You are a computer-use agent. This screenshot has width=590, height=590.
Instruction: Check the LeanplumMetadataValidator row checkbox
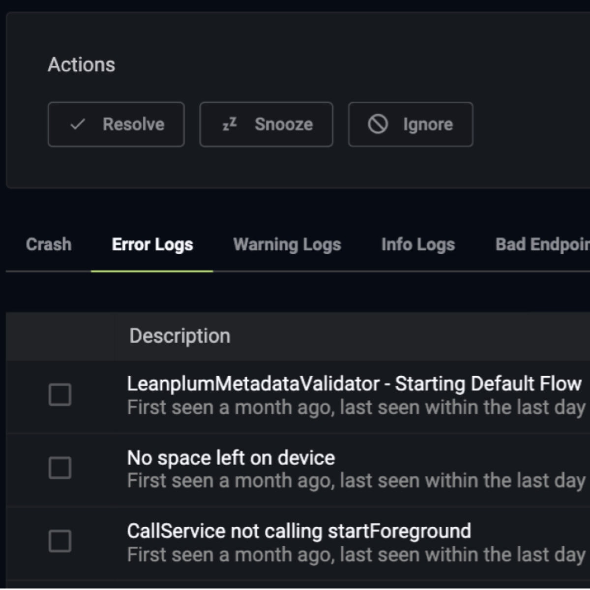click(59, 395)
